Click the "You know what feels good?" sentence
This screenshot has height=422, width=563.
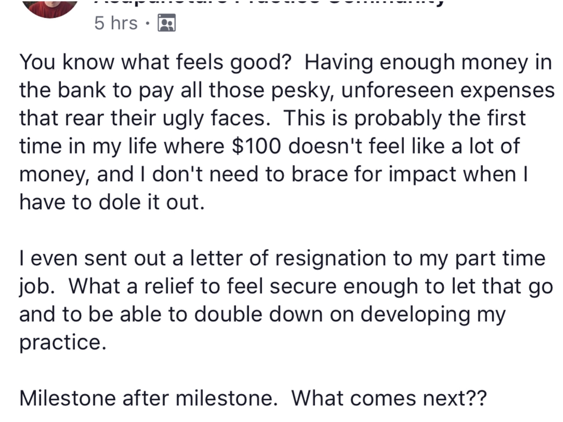155,62
